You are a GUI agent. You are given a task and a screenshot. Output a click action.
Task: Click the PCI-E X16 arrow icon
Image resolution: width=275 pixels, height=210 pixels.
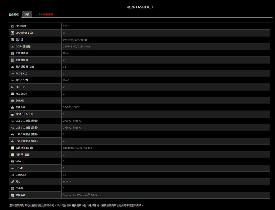[12, 73]
